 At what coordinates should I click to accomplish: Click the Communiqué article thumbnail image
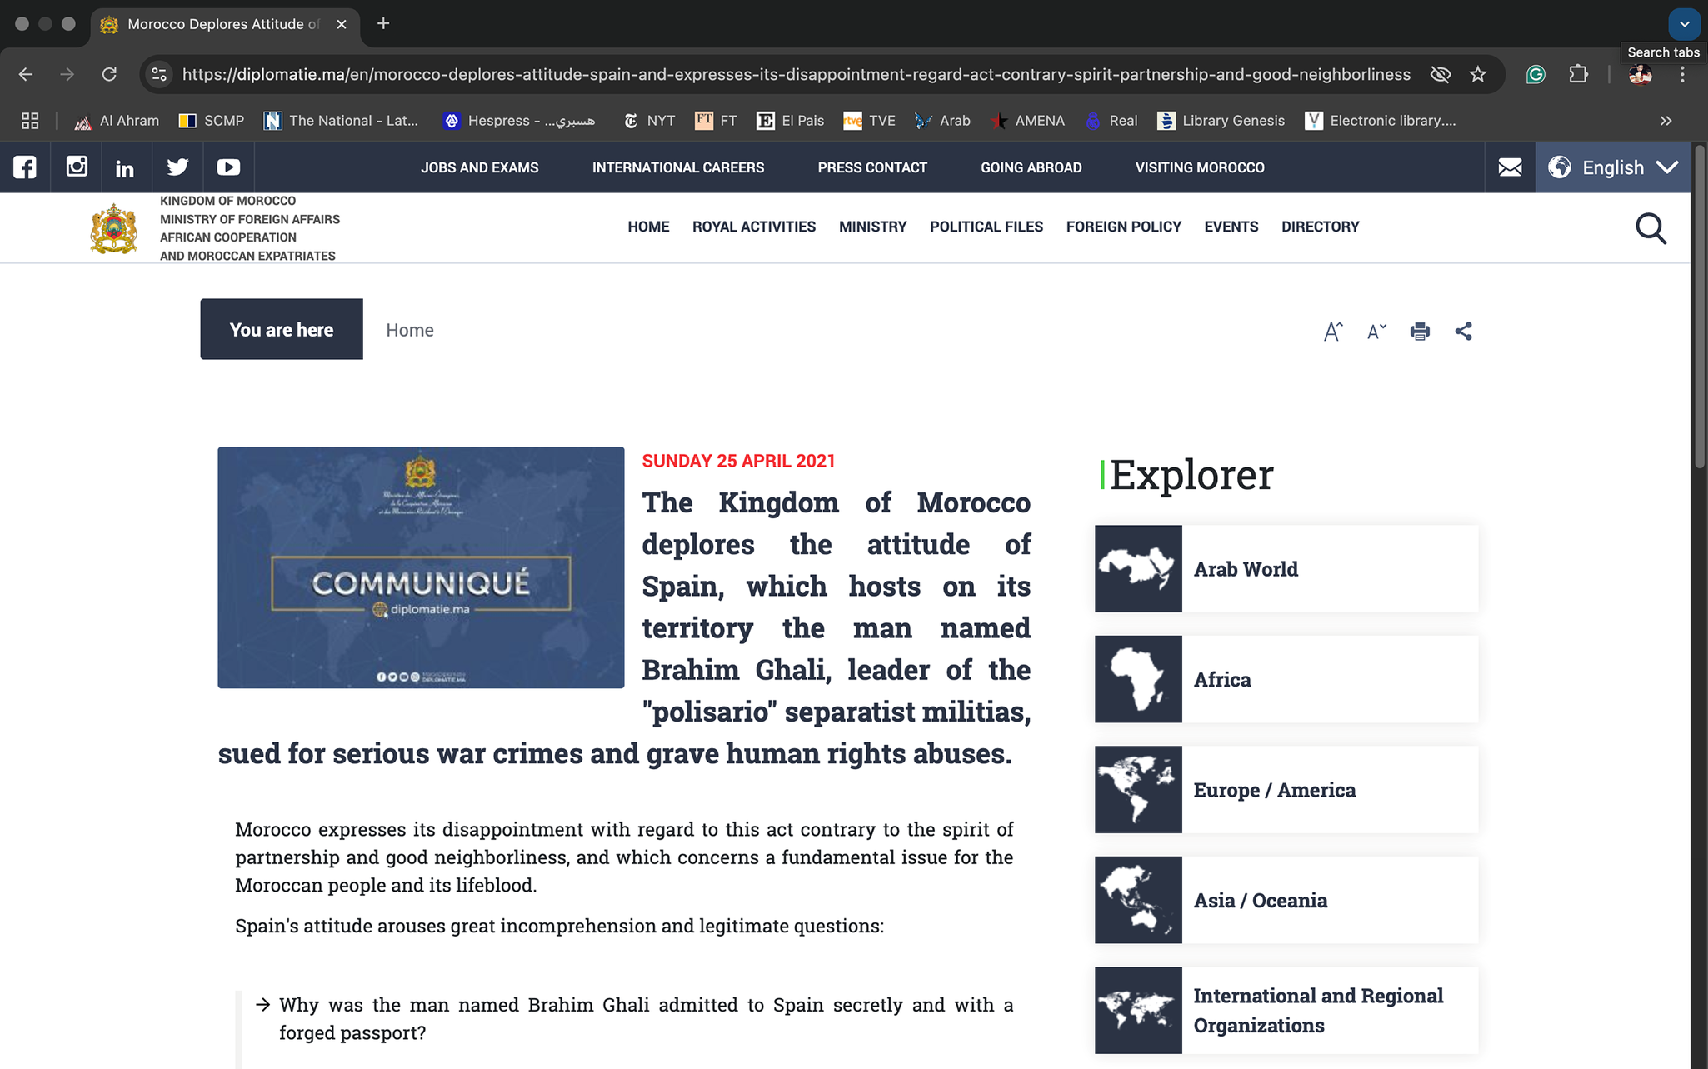(421, 567)
